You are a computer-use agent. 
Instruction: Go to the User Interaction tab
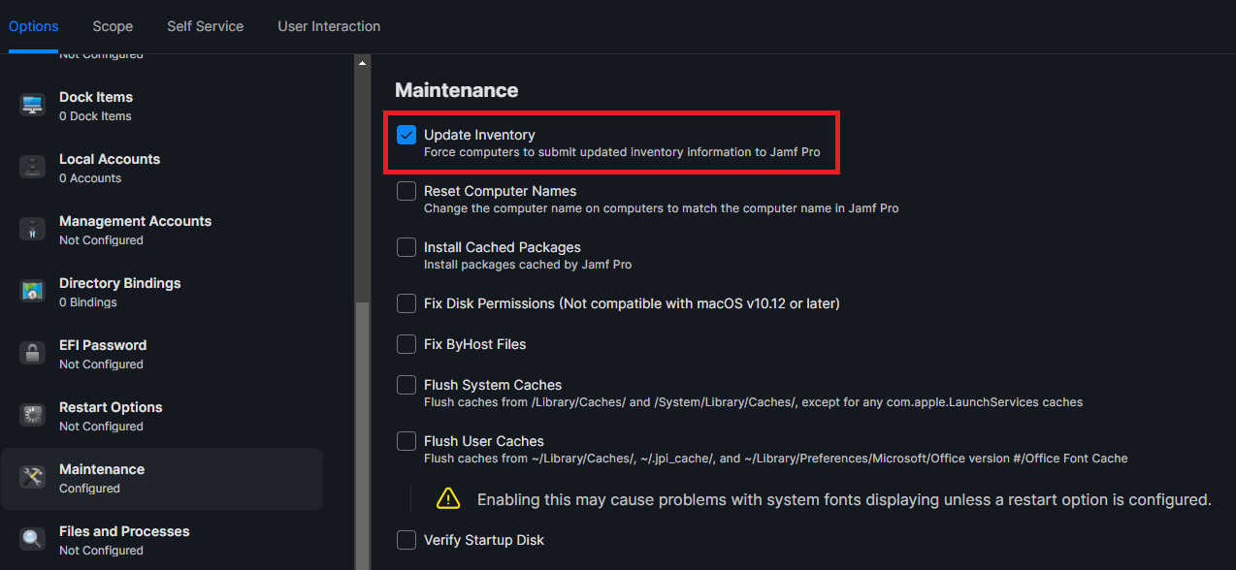coord(329,26)
